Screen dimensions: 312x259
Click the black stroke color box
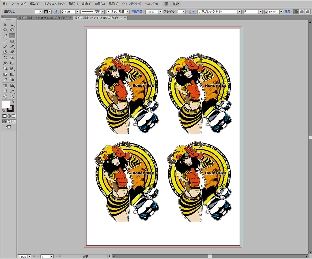pos(10,109)
